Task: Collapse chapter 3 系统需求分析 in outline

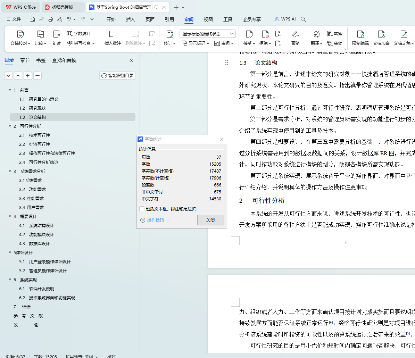Action: 10,171
